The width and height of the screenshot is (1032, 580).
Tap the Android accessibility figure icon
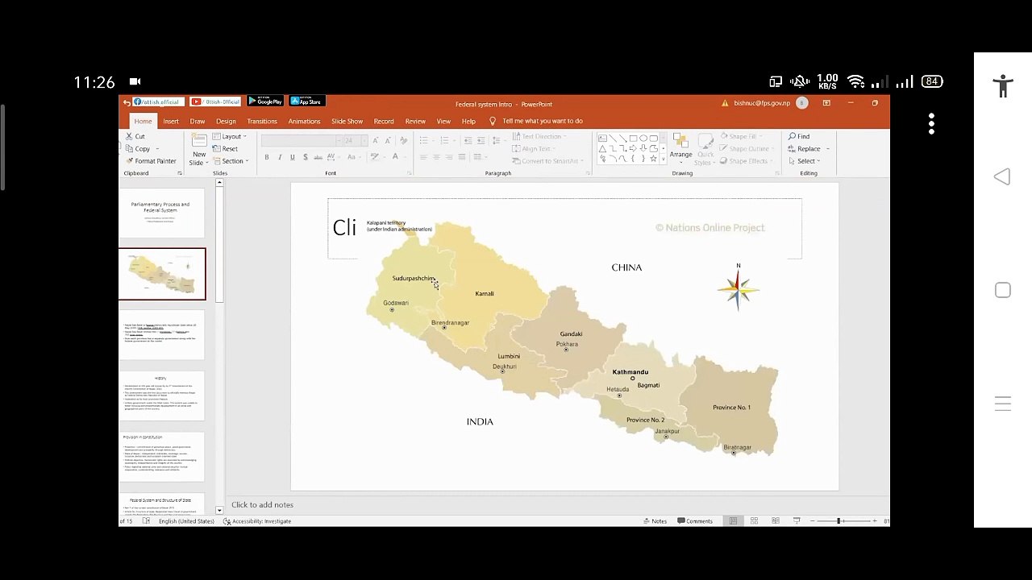click(x=1003, y=85)
